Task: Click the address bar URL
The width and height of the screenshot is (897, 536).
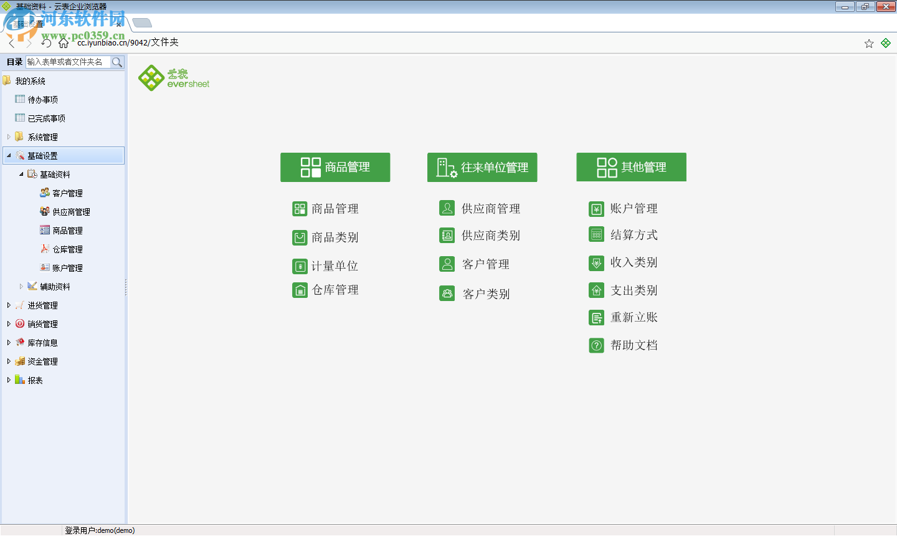Action: pyautogui.click(x=128, y=42)
